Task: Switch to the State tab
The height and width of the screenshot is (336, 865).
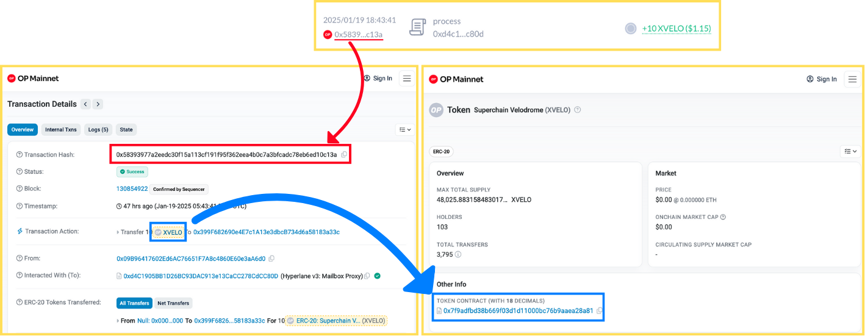Action: tap(126, 129)
